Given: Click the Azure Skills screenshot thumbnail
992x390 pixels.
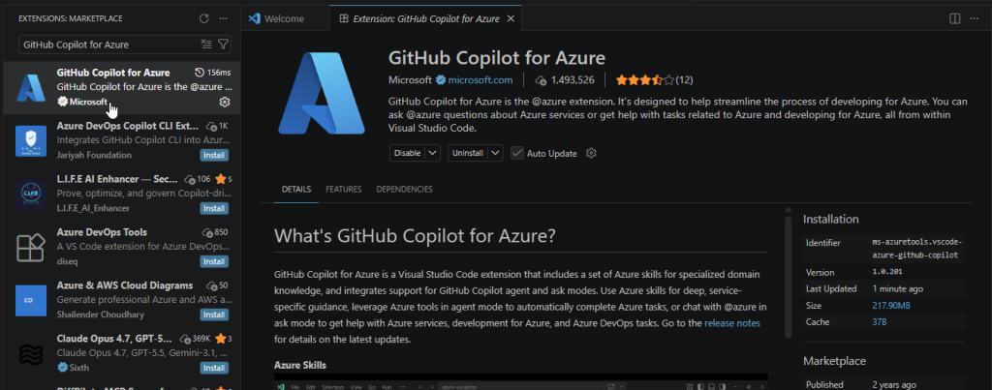Looking at the screenshot, I should (x=520, y=383).
